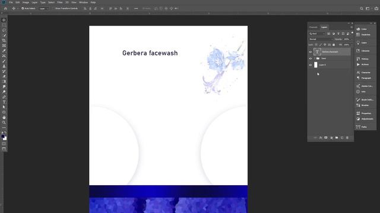The width and height of the screenshot is (380, 213).
Task: Toggle Show Transform Controls checkbox
Action: (x=53, y=8)
